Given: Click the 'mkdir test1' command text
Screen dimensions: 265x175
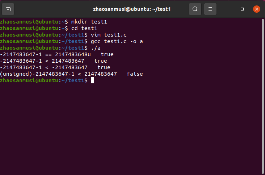Looking at the screenshot, I should click(89, 22).
